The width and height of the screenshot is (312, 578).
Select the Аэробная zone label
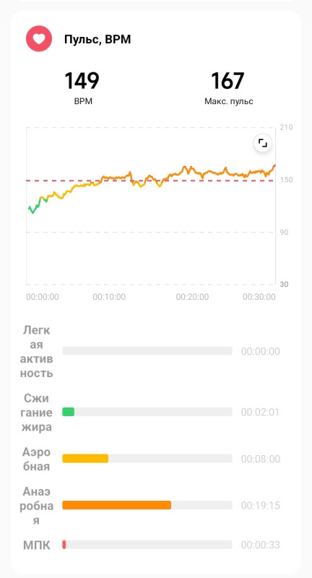[x=36, y=459]
